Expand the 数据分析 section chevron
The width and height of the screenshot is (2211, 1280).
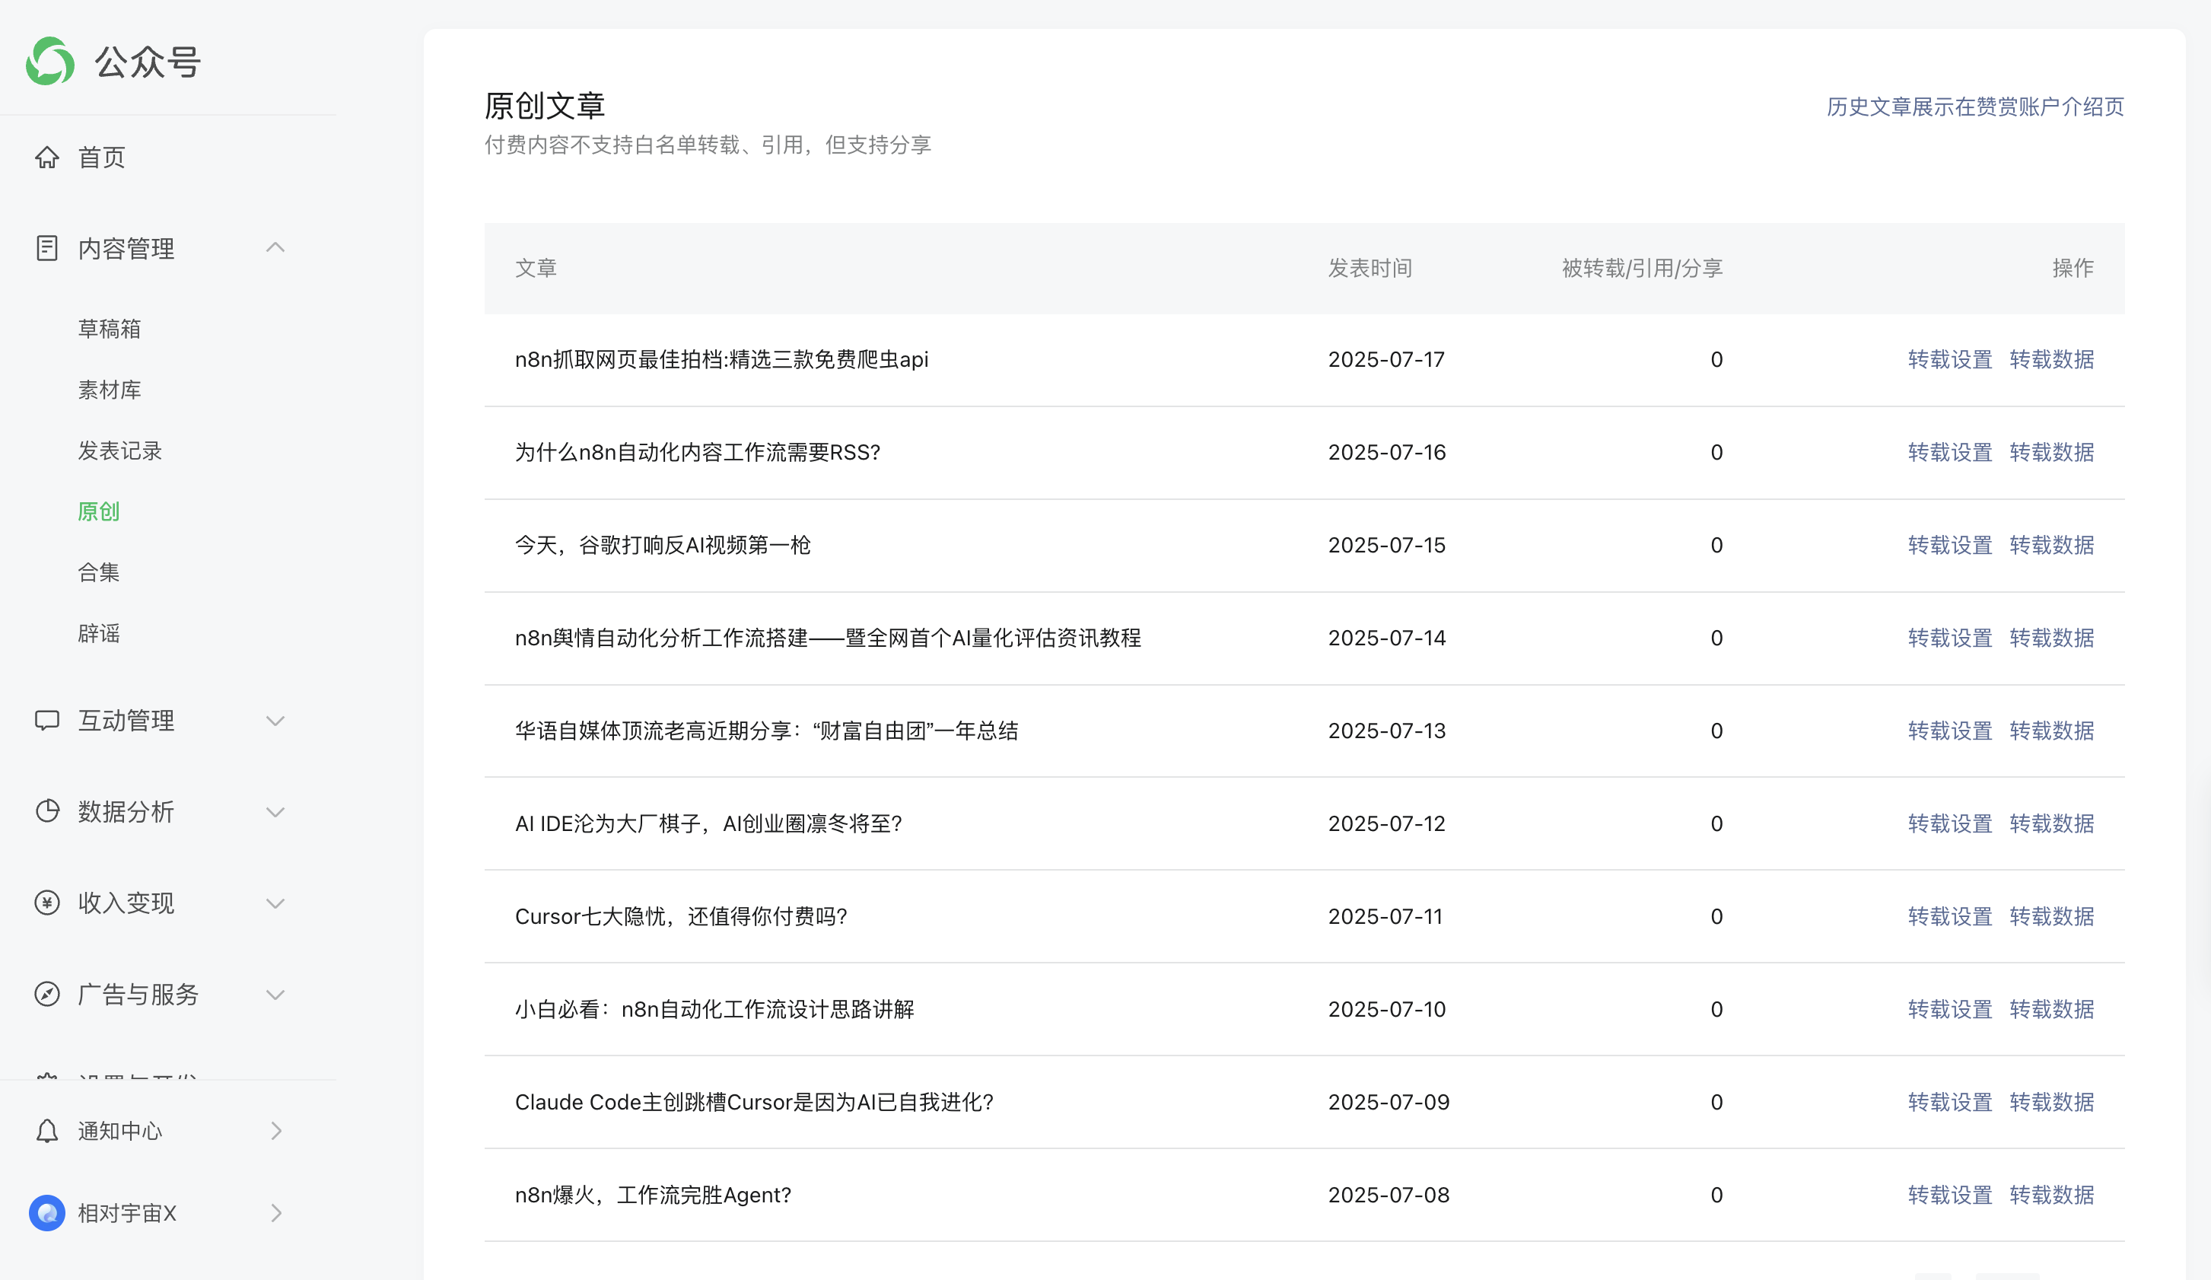pyautogui.click(x=275, y=811)
